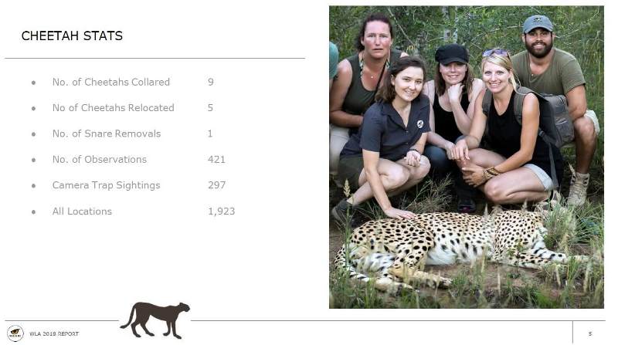This screenshot has width=618, height=345.
Task: Click the camera trap value 297
Action: click(216, 185)
